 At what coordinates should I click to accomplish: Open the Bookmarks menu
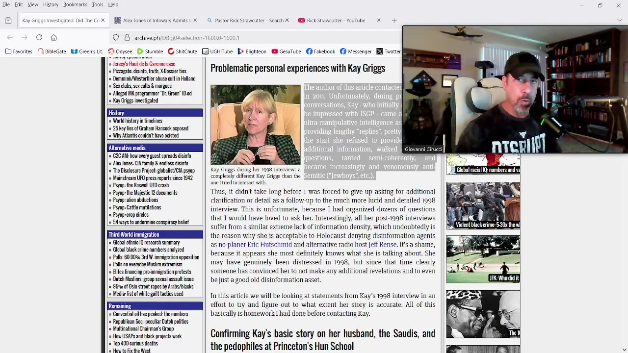[75, 4]
